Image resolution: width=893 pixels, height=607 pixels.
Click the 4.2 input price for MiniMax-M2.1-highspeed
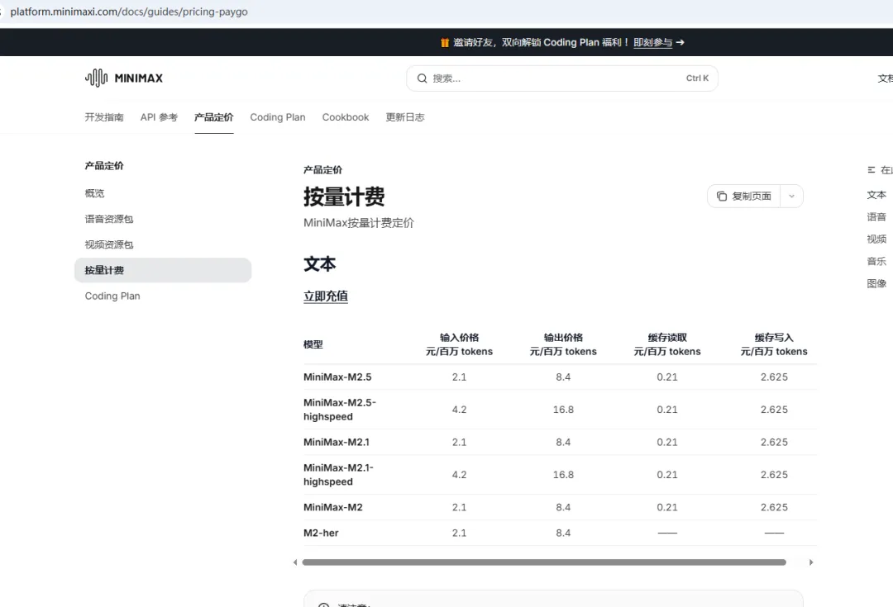(x=459, y=474)
